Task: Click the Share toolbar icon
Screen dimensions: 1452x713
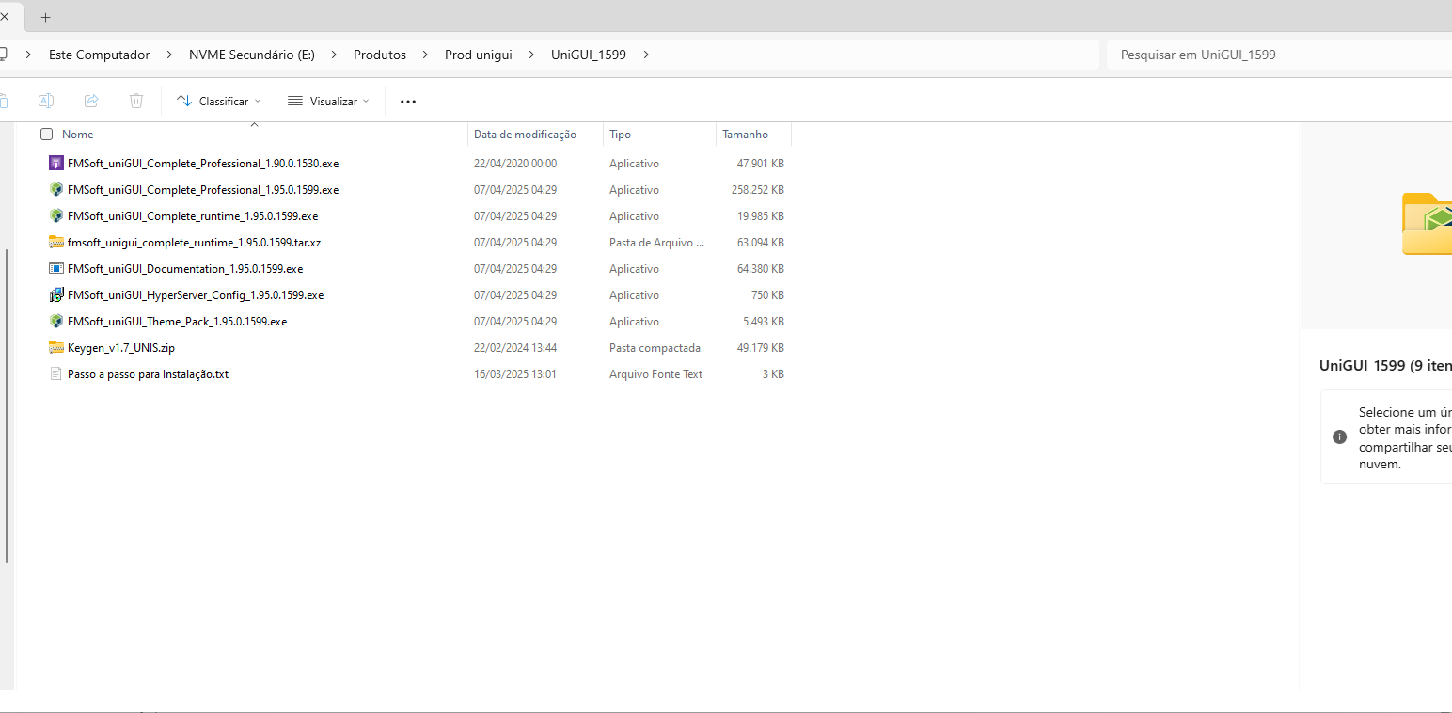Action: [x=91, y=101]
